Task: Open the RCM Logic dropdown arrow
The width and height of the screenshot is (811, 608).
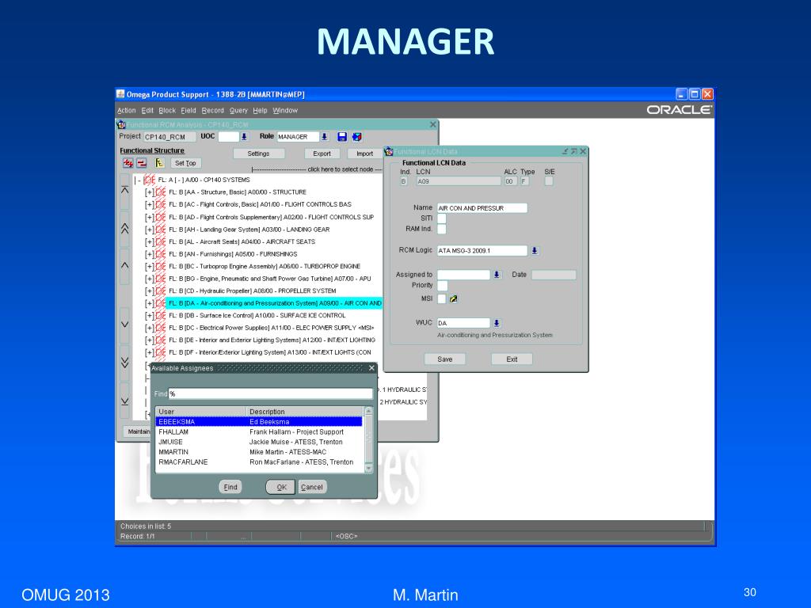Action: point(535,251)
